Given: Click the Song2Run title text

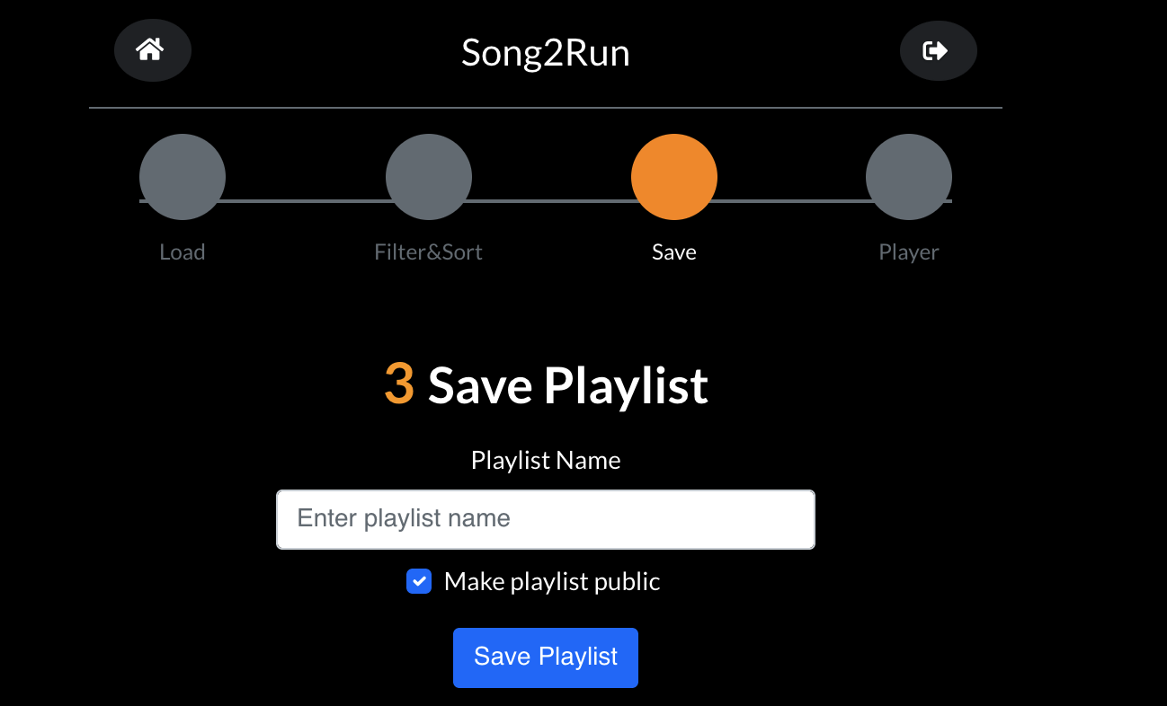Looking at the screenshot, I should [545, 52].
